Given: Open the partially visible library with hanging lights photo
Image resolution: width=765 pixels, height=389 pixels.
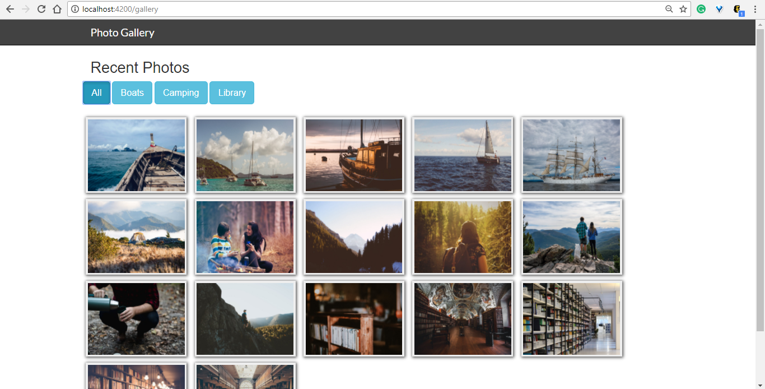Looking at the screenshot, I should [137, 376].
